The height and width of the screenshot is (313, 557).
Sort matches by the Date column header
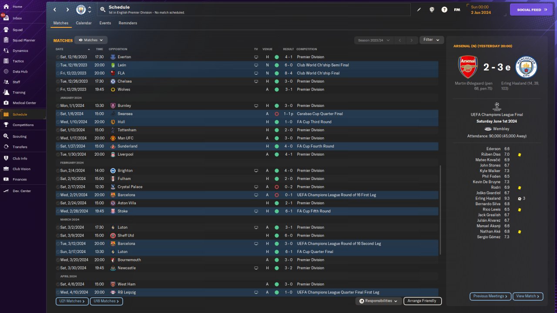(x=60, y=49)
